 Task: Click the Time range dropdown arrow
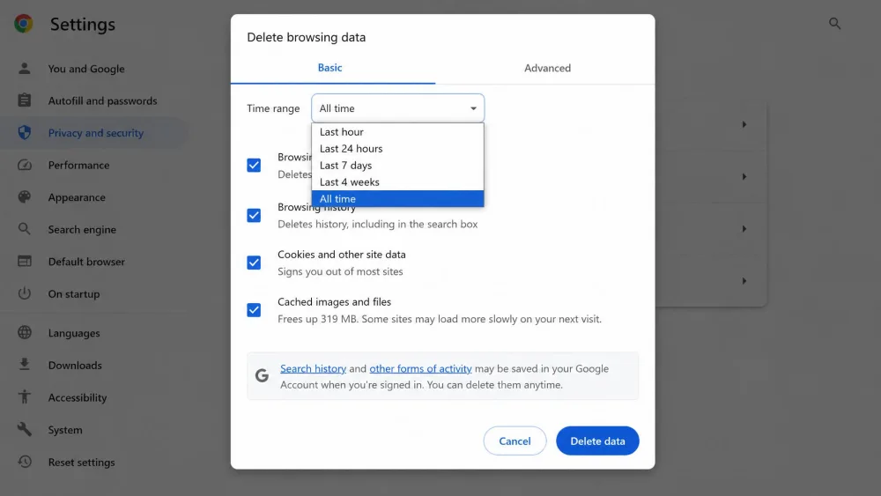473,108
